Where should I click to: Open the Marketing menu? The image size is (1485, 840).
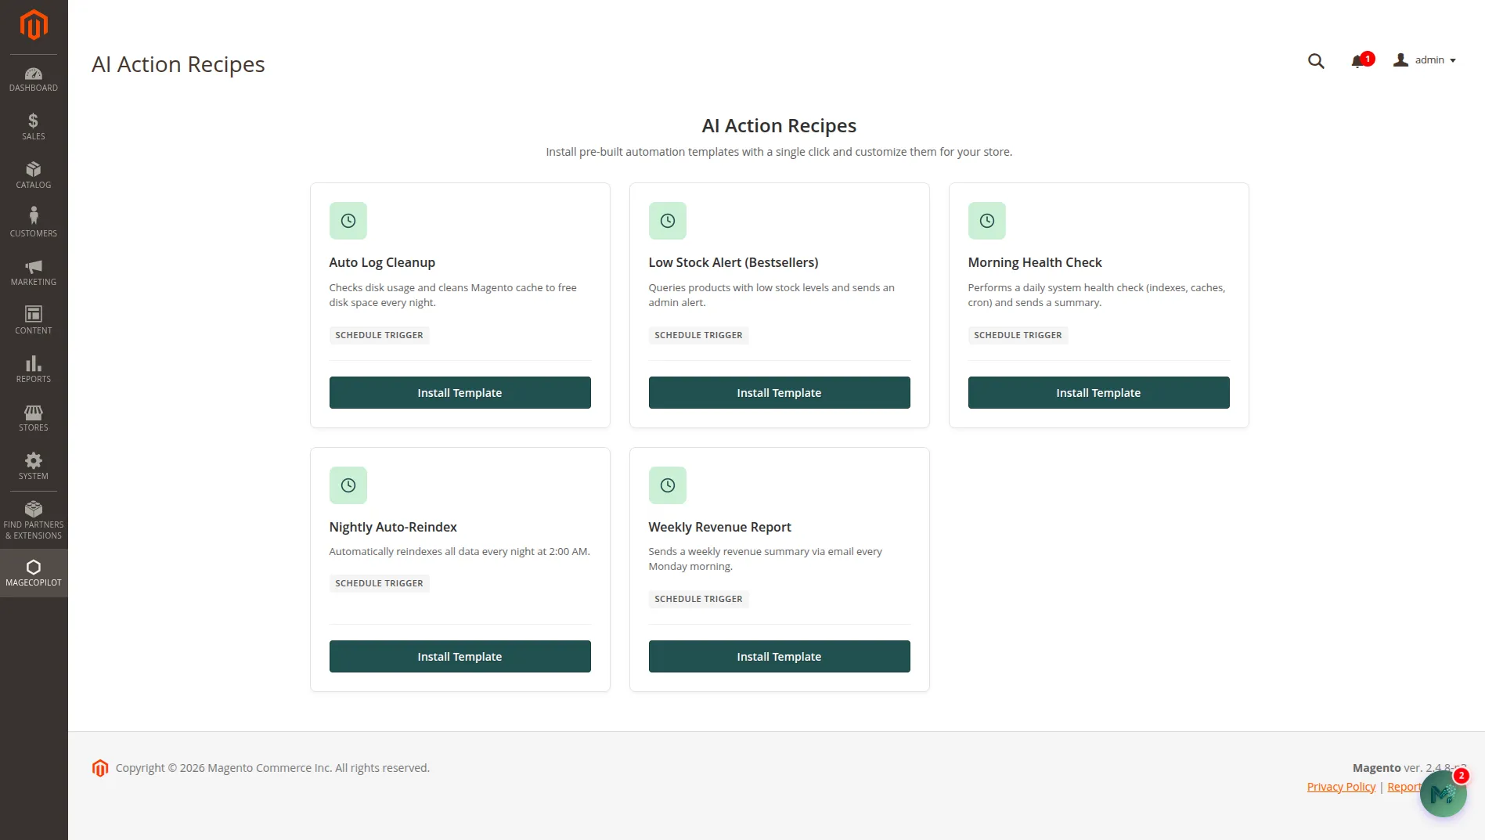tap(34, 272)
